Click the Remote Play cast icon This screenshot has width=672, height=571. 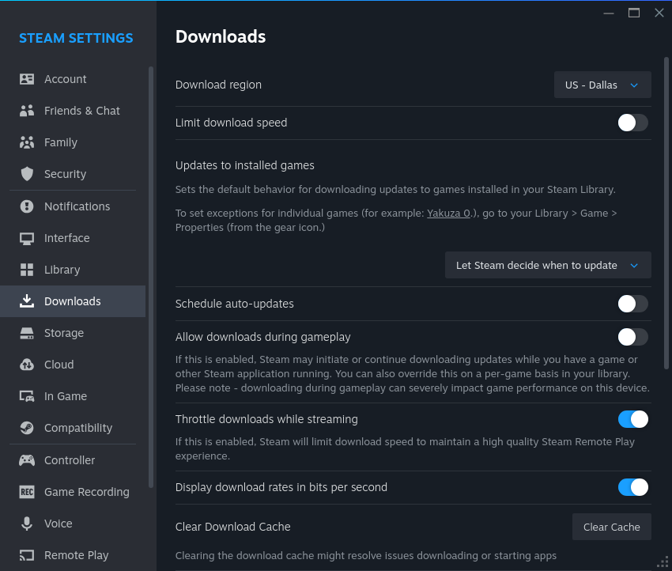point(27,555)
